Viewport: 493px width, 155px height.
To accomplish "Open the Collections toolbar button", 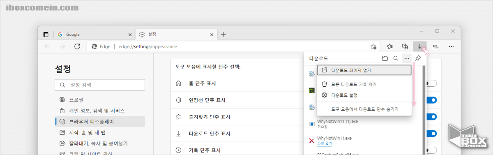I will [405, 46].
